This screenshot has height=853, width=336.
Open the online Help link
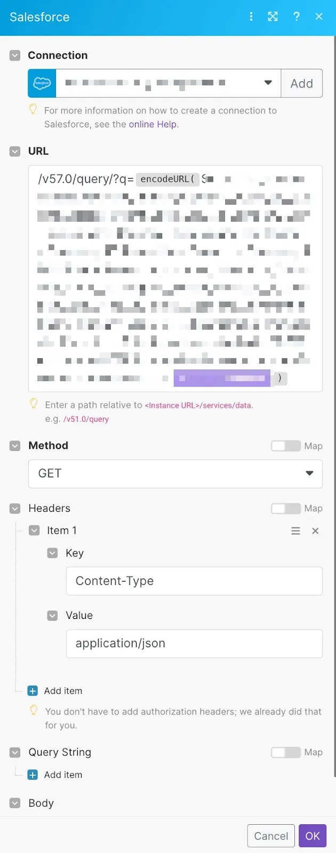click(x=153, y=124)
